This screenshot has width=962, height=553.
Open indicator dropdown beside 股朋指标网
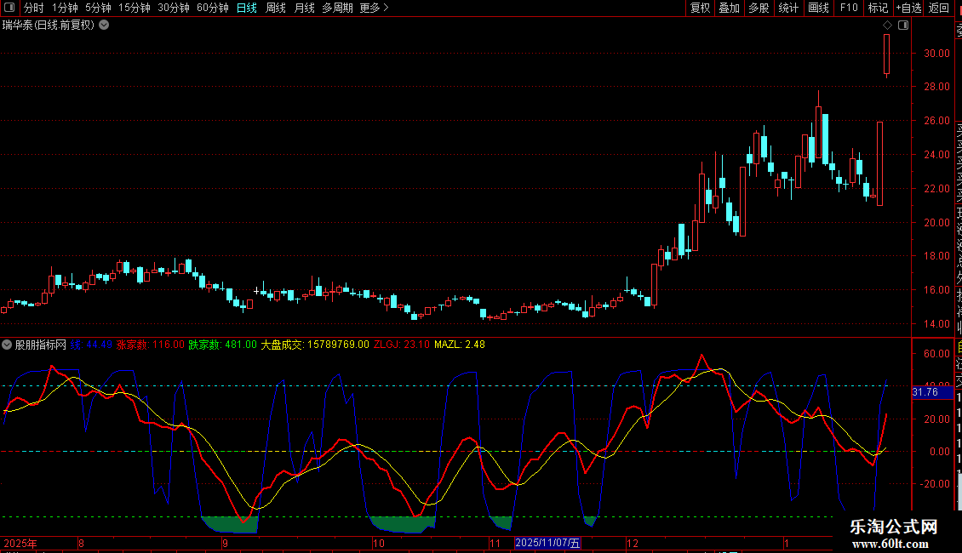[x=7, y=345]
